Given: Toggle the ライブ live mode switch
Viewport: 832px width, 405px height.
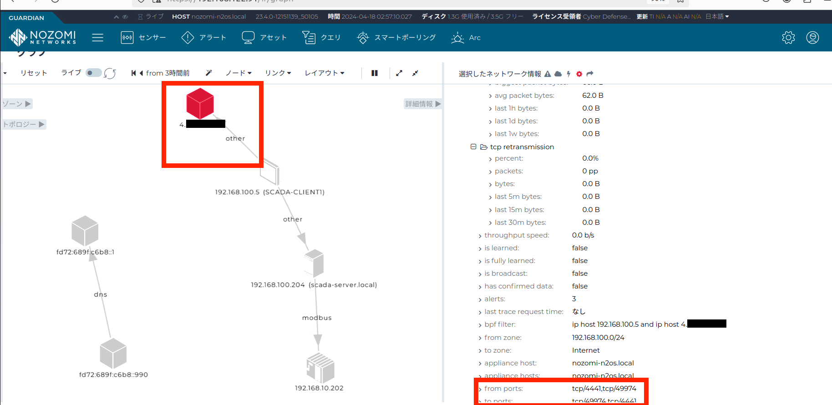Looking at the screenshot, I should click(x=93, y=73).
